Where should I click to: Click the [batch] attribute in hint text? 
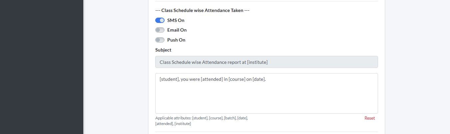tap(230, 118)
